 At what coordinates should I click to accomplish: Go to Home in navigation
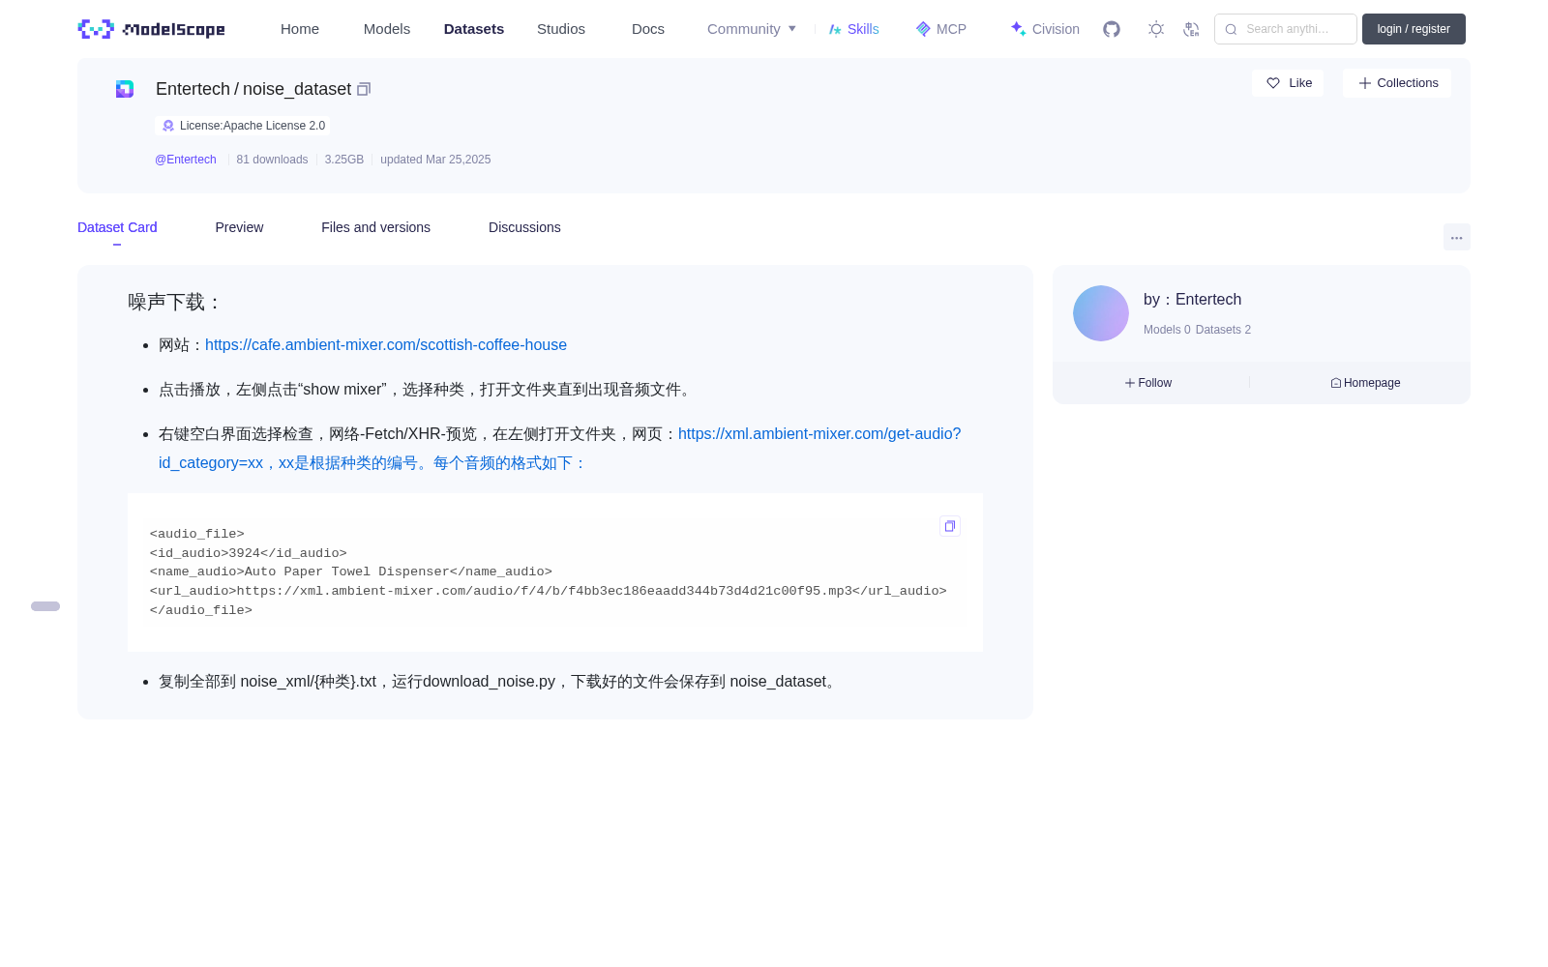coord(300,29)
